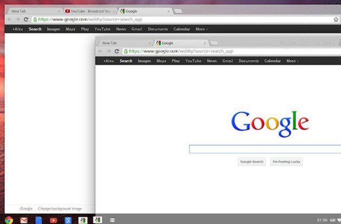Open Chrome from the shelf launcher
The image size is (341, 224).
coord(9,220)
